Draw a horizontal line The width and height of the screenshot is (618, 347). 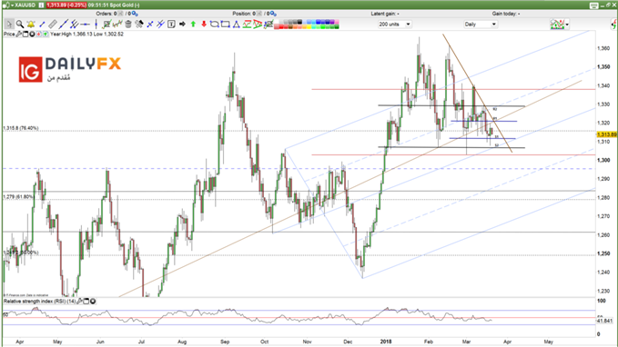(85, 25)
